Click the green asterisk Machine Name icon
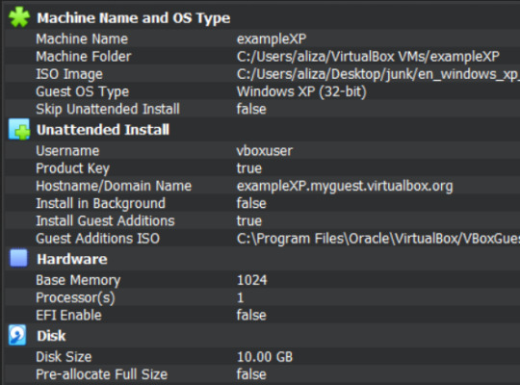 (x=19, y=17)
